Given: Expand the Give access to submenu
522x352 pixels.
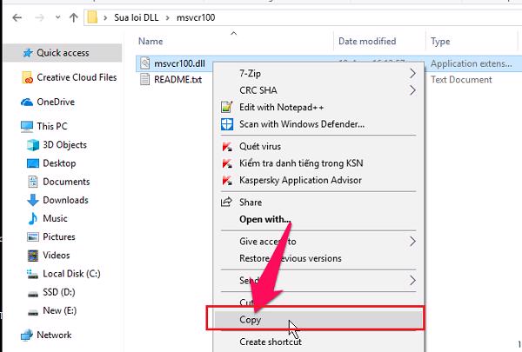Looking at the screenshot, I should point(412,241).
